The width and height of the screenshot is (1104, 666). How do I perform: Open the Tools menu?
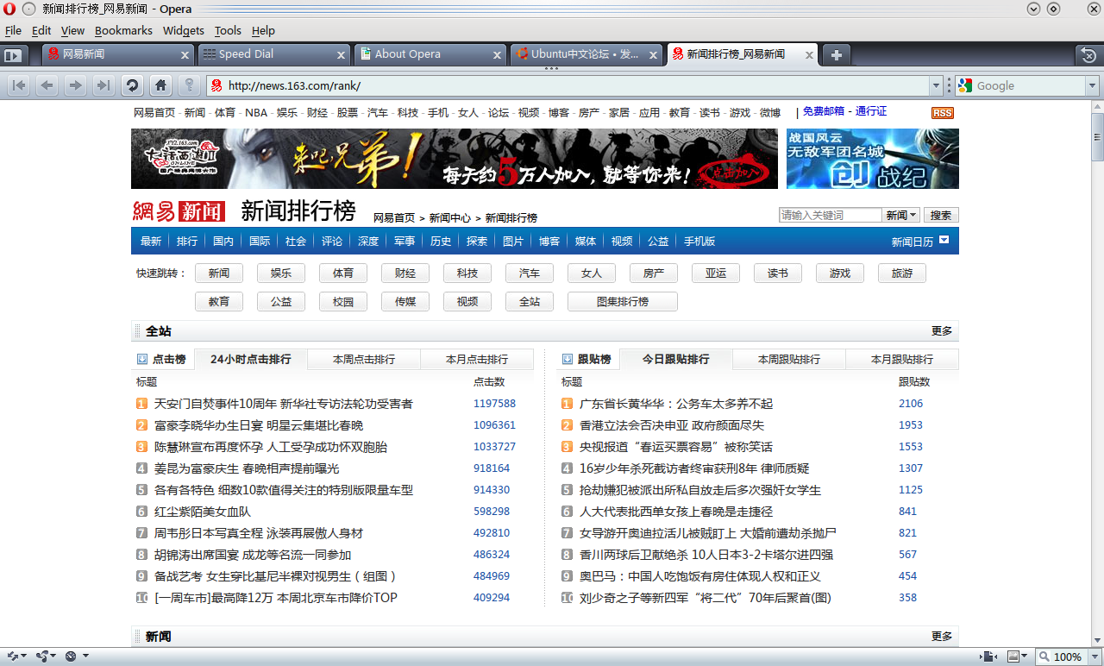[x=228, y=30]
